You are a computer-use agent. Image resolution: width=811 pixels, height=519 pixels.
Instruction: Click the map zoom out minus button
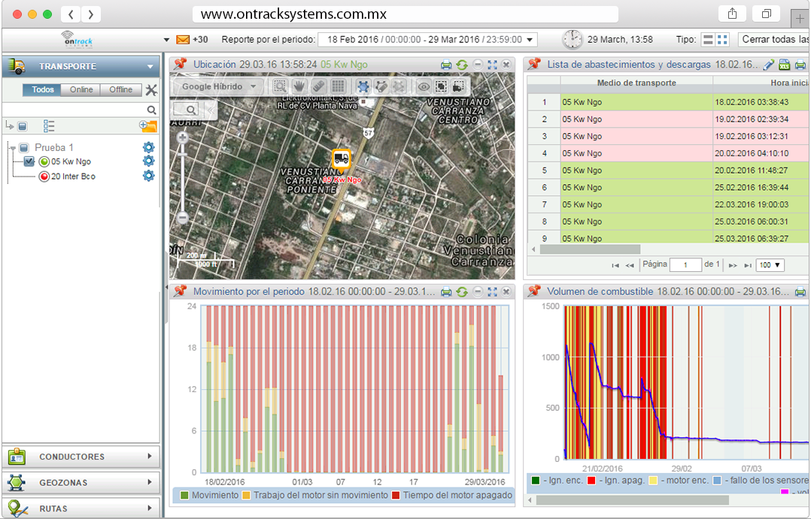[x=182, y=219]
